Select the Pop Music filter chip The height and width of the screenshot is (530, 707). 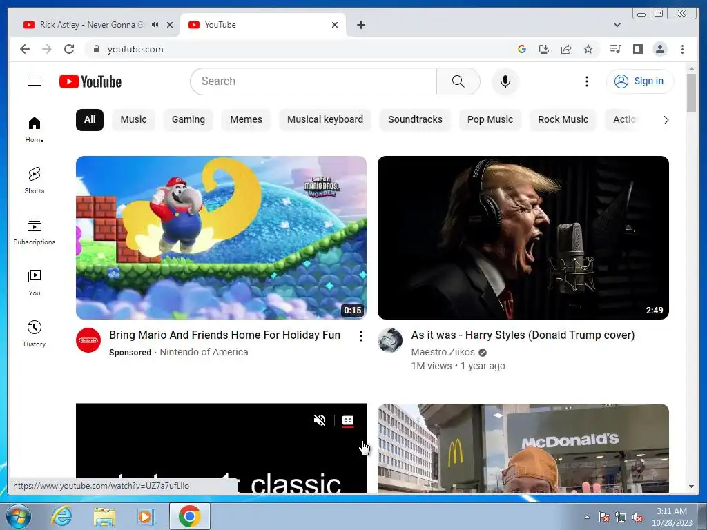tap(490, 120)
